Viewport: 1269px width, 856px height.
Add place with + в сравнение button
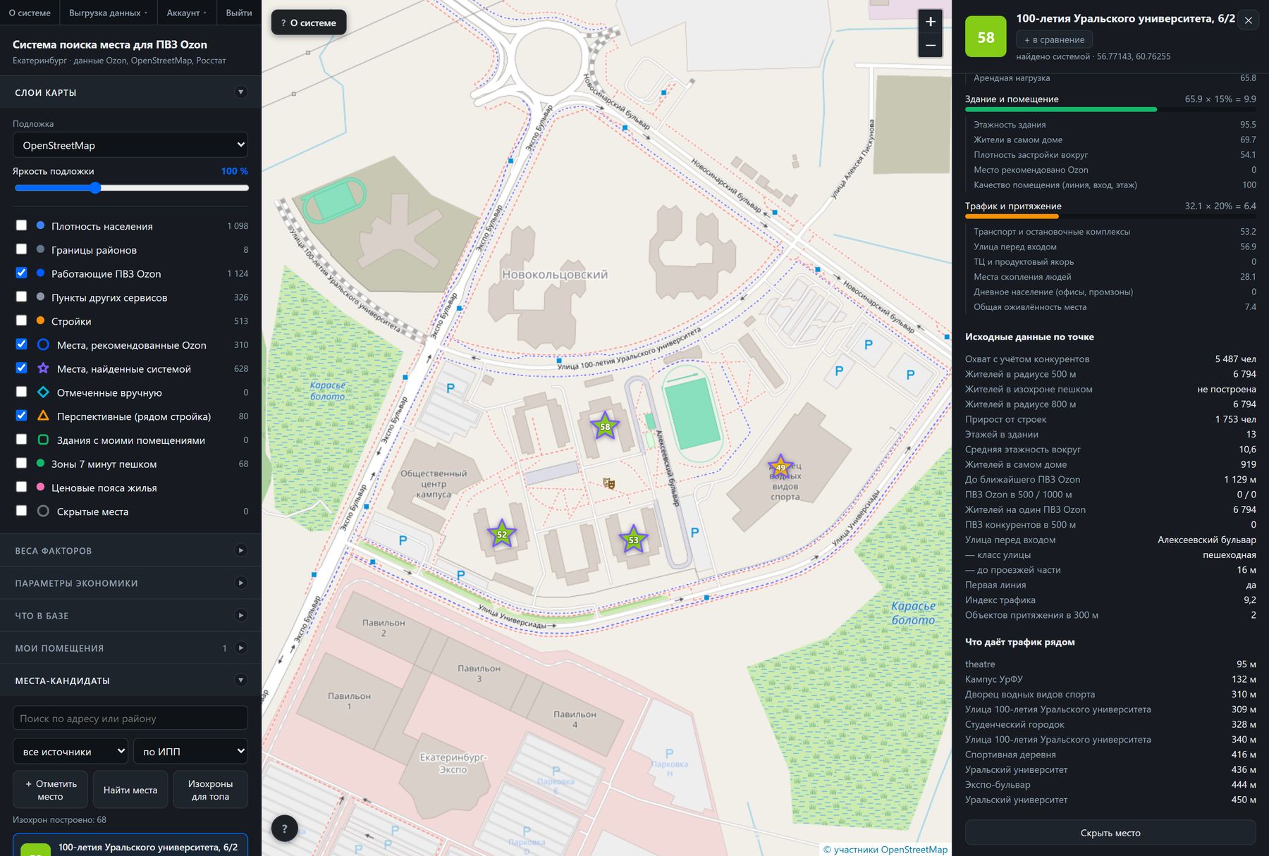pyautogui.click(x=1054, y=39)
